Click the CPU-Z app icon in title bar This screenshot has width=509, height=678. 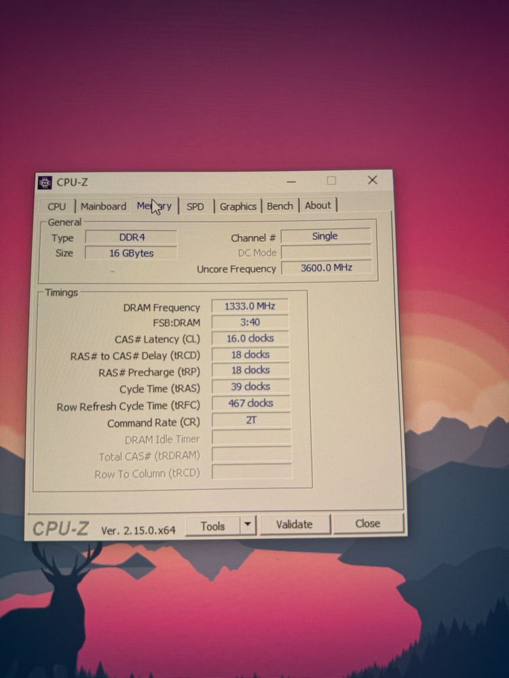click(45, 183)
